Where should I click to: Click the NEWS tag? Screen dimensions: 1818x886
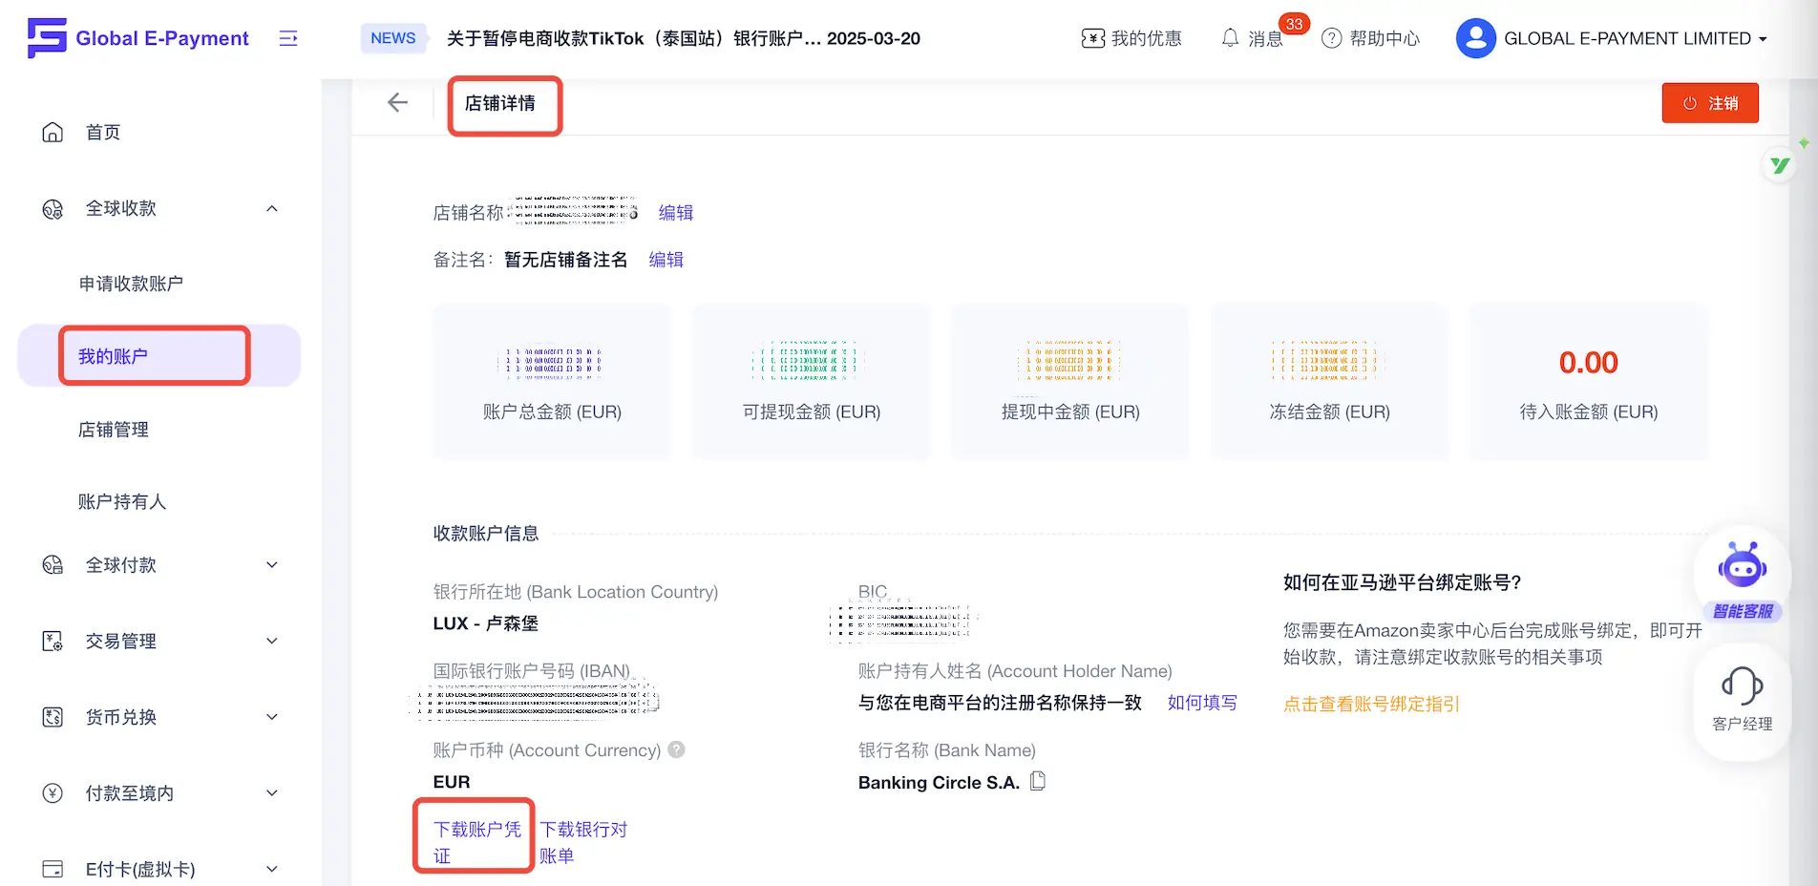pos(393,38)
